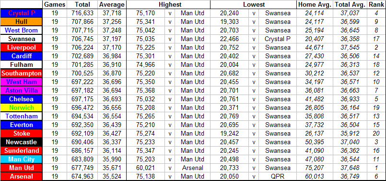Select Man Utd's home average 75,207
Image resolution: width=386 pixels, height=181 pixels.
pyautogui.click(x=315, y=168)
